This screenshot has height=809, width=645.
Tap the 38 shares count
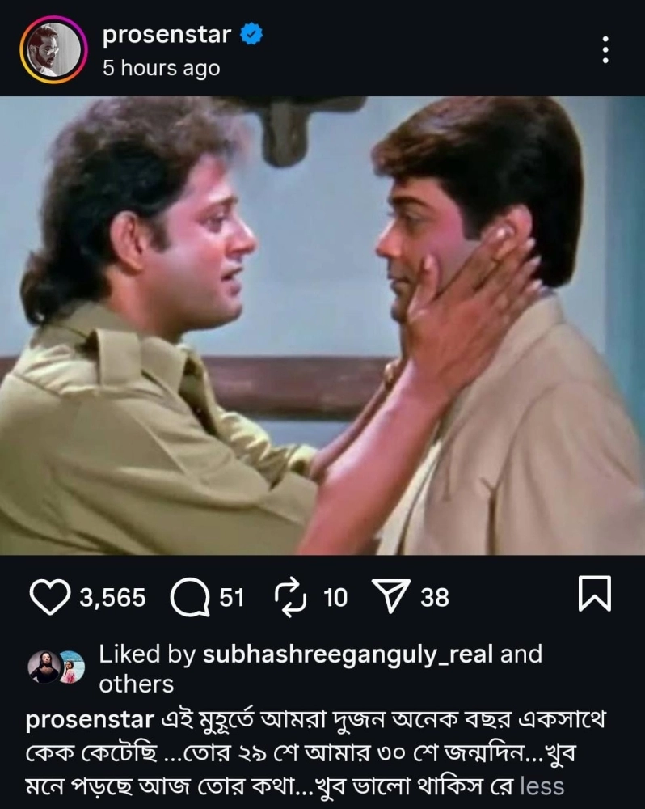(435, 598)
